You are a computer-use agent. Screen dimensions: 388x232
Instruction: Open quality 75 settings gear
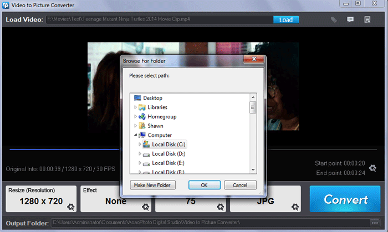click(220, 207)
